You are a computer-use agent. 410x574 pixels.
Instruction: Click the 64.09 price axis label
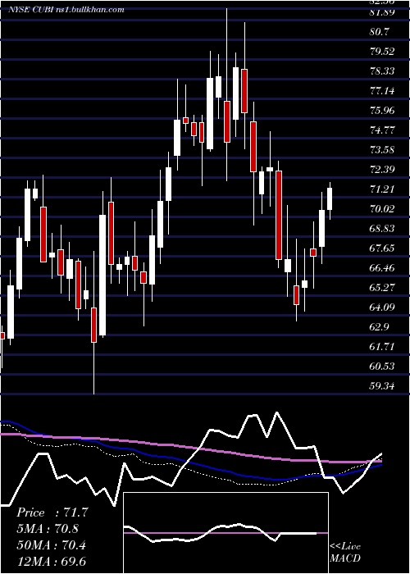click(382, 307)
